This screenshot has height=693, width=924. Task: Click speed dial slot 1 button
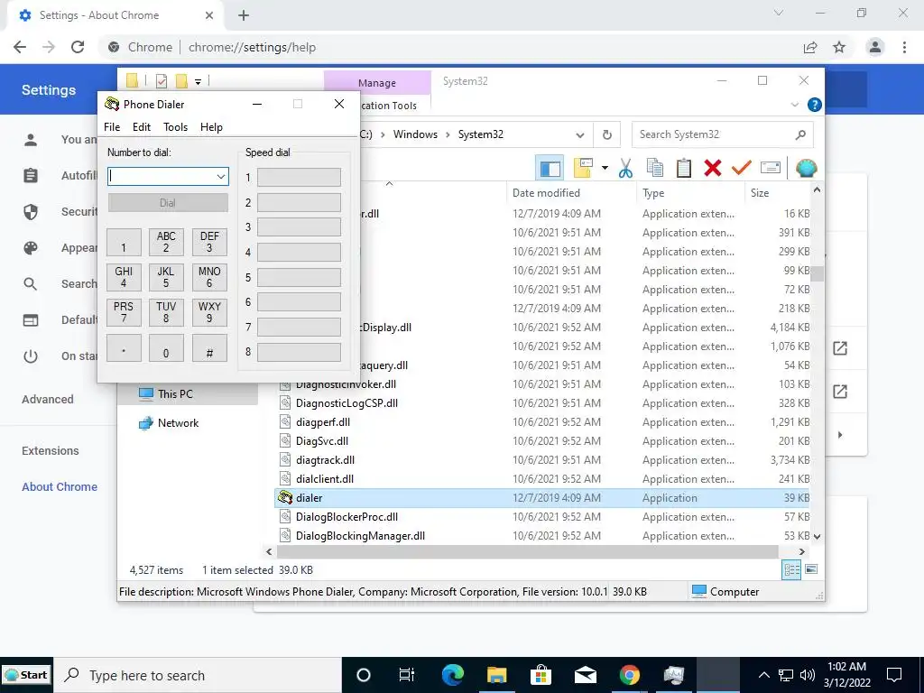[299, 178]
